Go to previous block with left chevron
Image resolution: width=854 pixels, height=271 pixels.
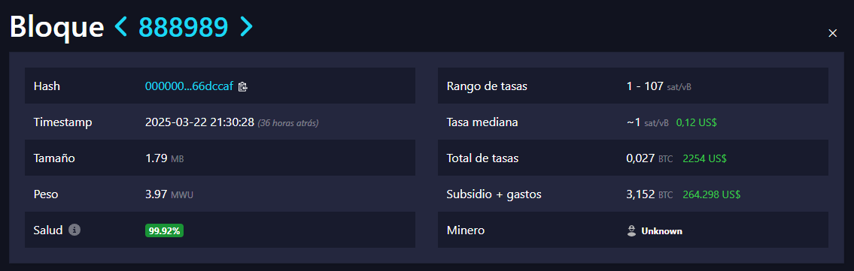click(x=121, y=26)
